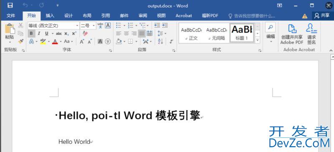
Task: Align paragraph text left
Action: coord(119,34)
